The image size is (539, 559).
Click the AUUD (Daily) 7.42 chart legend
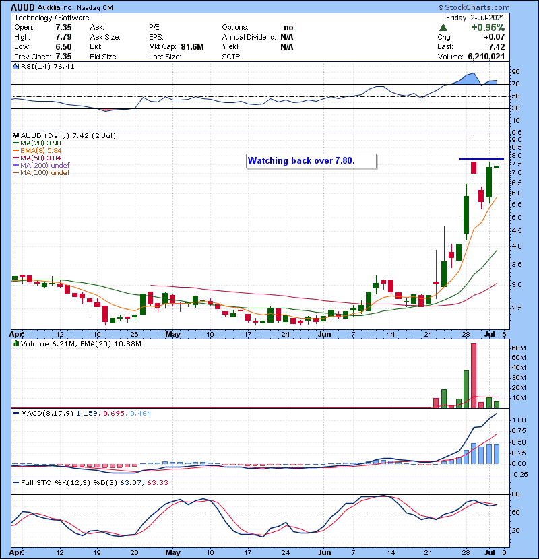pos(68,136)
